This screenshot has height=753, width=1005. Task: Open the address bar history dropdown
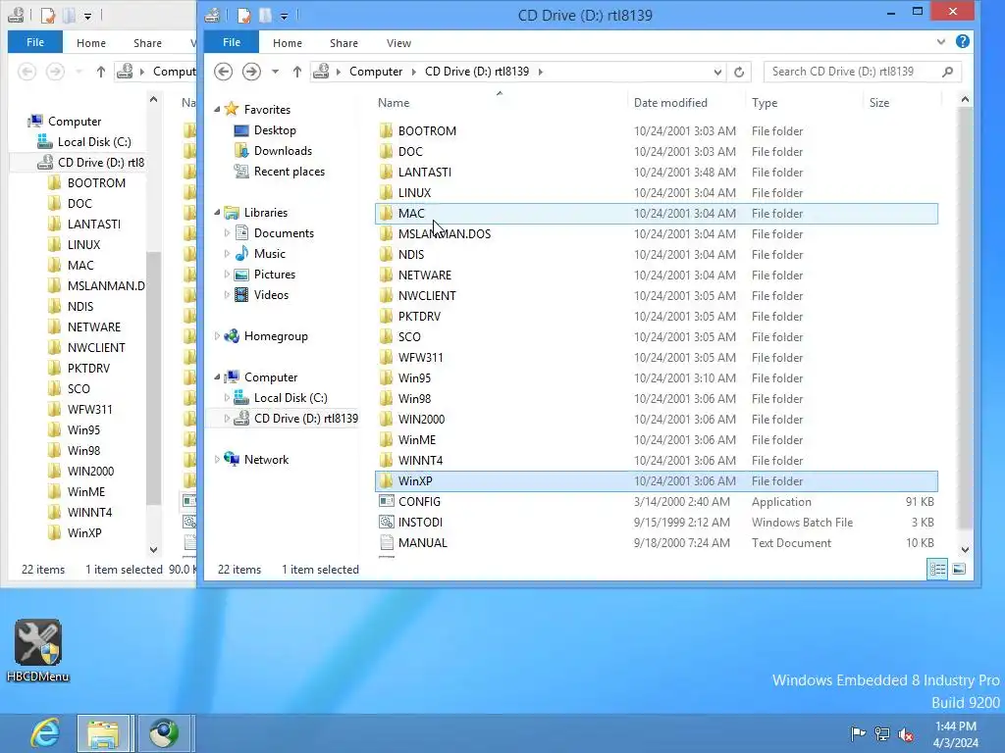click(x=717, y=72)
